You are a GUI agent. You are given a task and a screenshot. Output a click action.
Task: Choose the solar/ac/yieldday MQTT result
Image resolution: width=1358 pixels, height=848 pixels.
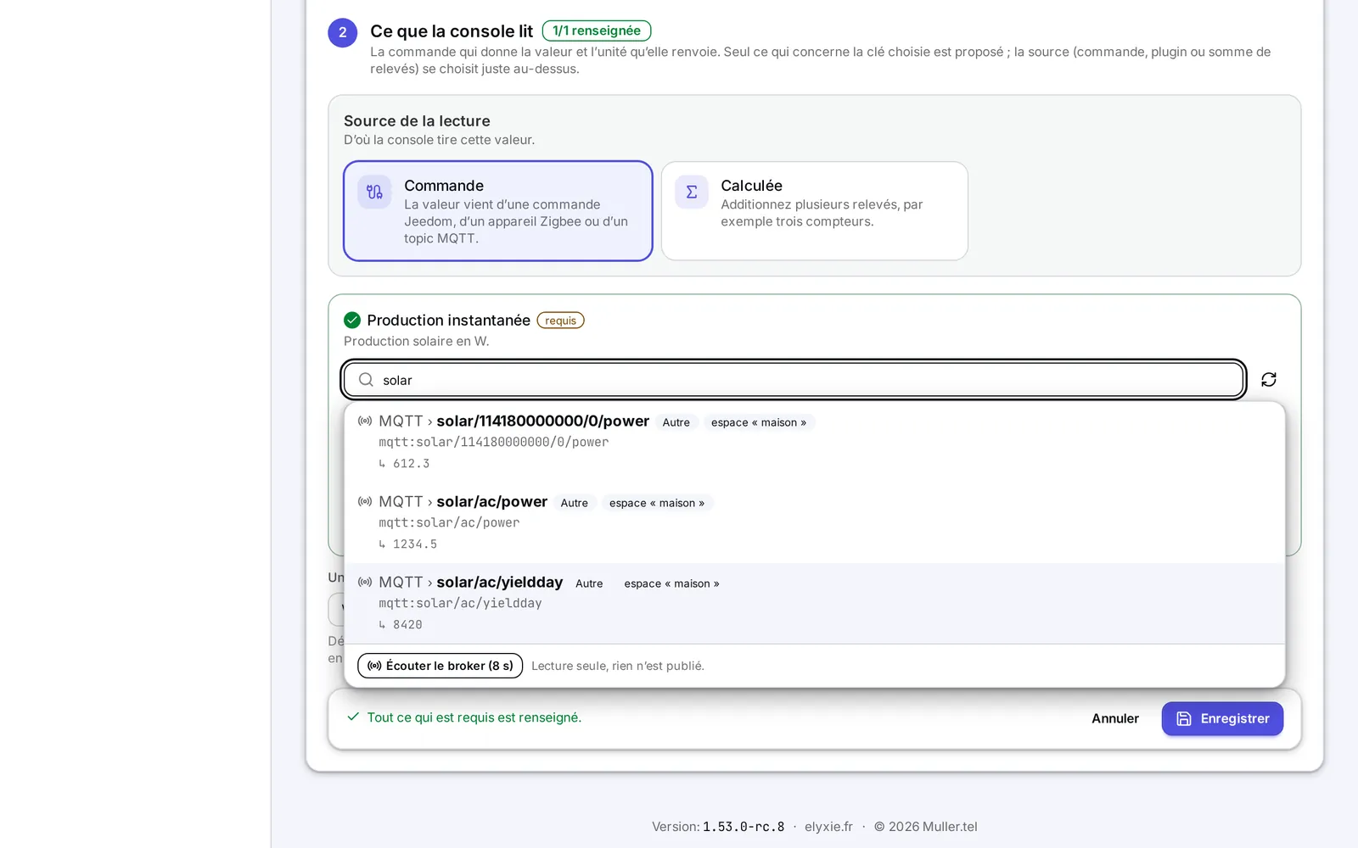pyautogui.click(x=815, y=604)
